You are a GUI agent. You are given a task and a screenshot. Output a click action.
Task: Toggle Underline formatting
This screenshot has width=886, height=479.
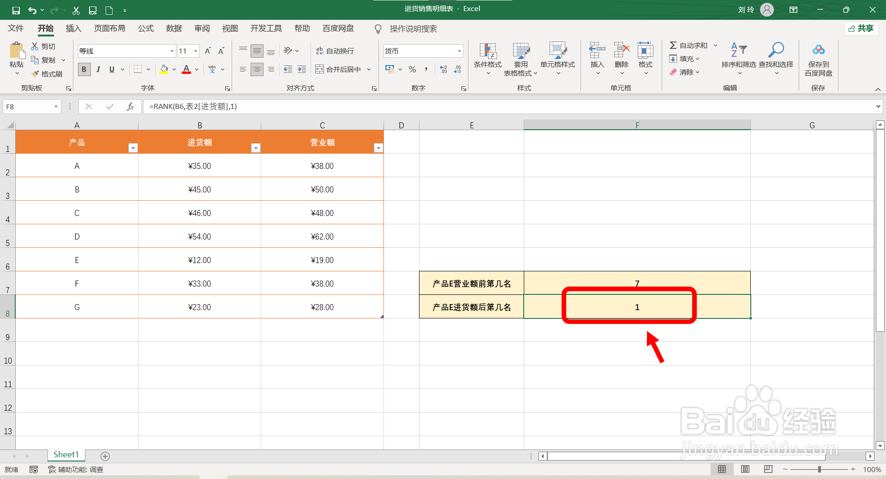(112, 69)
